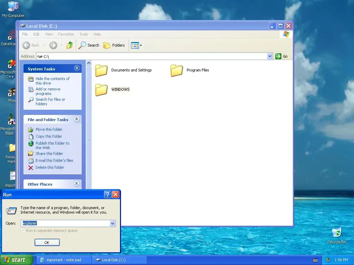The height and width of the screenshot is (265, 354).
Task: Collapse the System Tasks panel
Action: (77, 68)
